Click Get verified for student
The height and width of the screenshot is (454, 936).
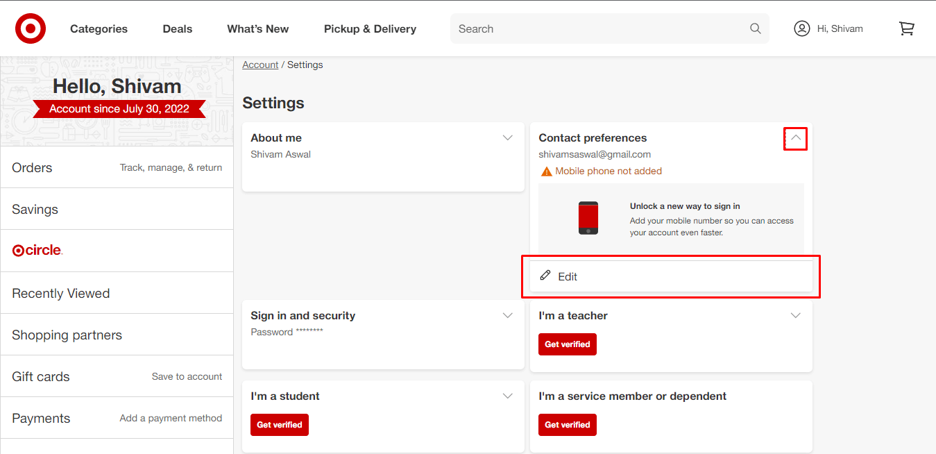tap(280, 425)
